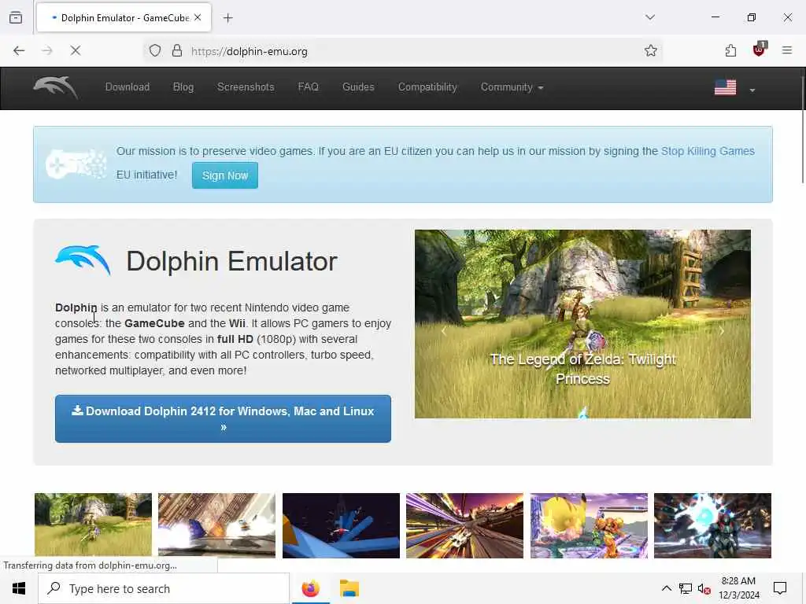This screenshot has width=806, height=604.
Task: Click the game controller icon in the banner
Action: 76,164
